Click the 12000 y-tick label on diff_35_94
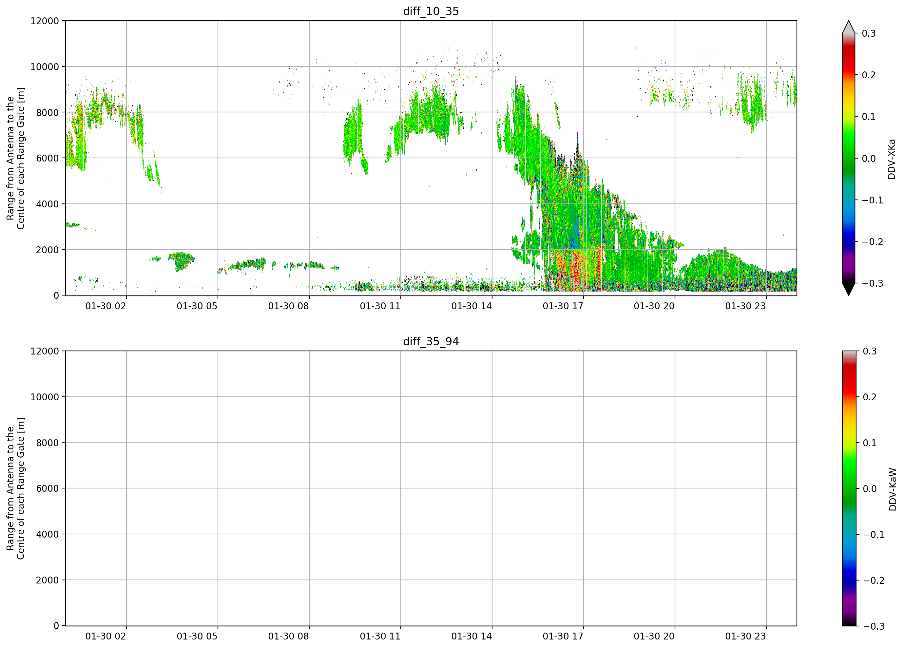Viewport: 904px width, 648px height. point(45,351)
